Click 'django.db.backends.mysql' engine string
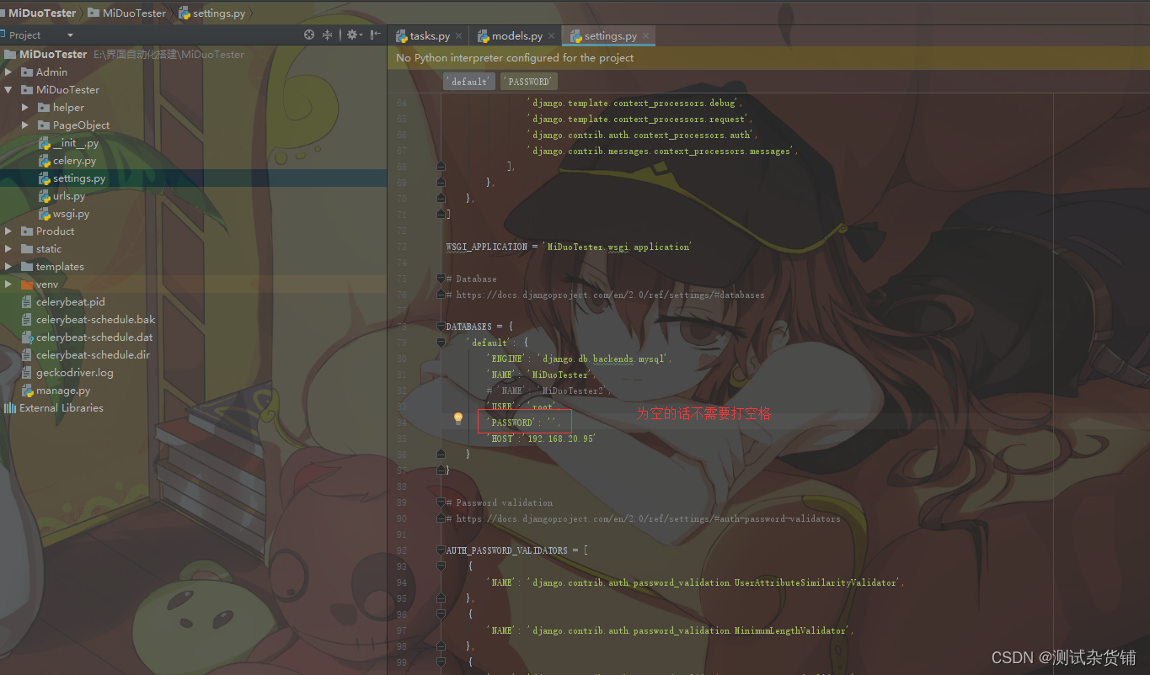The height and width of the screenshot is (675, 1150). [604, 359]
